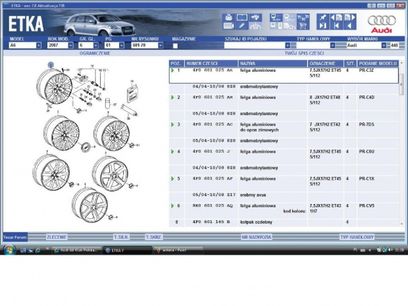Click the Tecar Forum button
Viewport: 408px width, 306px height.
[15, 237]
